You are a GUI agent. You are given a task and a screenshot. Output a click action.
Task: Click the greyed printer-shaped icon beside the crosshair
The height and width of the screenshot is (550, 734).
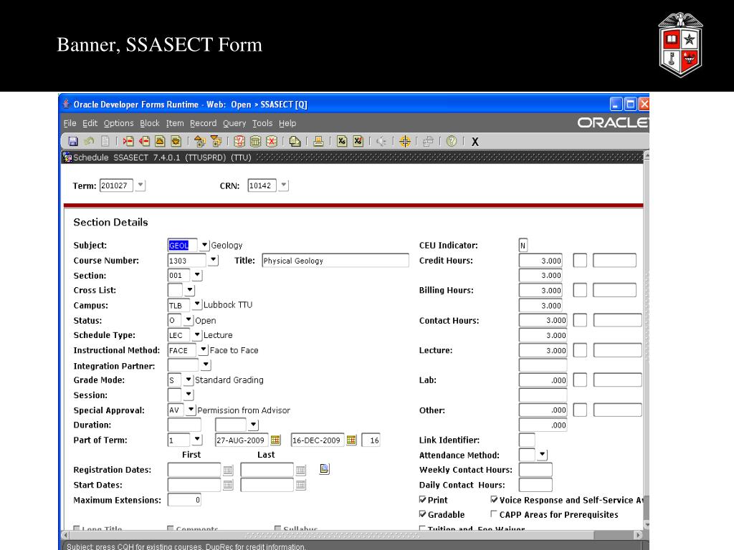[x=428, y=141]
